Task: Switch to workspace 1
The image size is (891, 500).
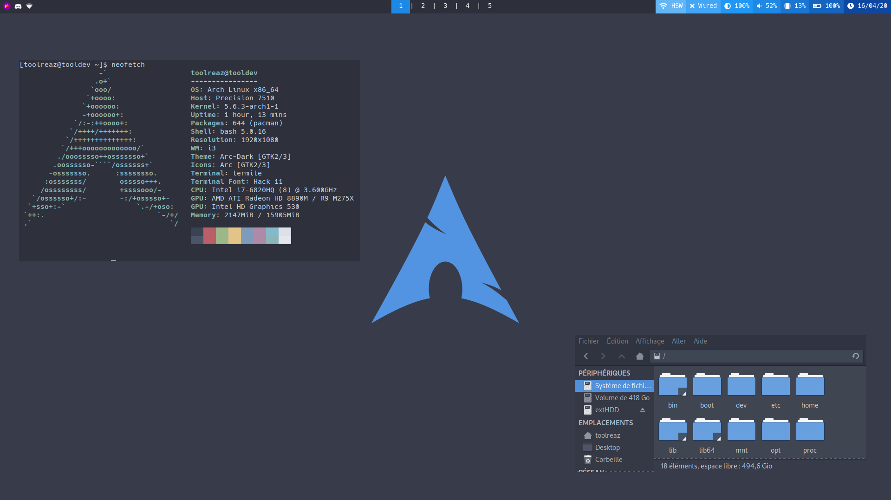Action: [401, 6]
